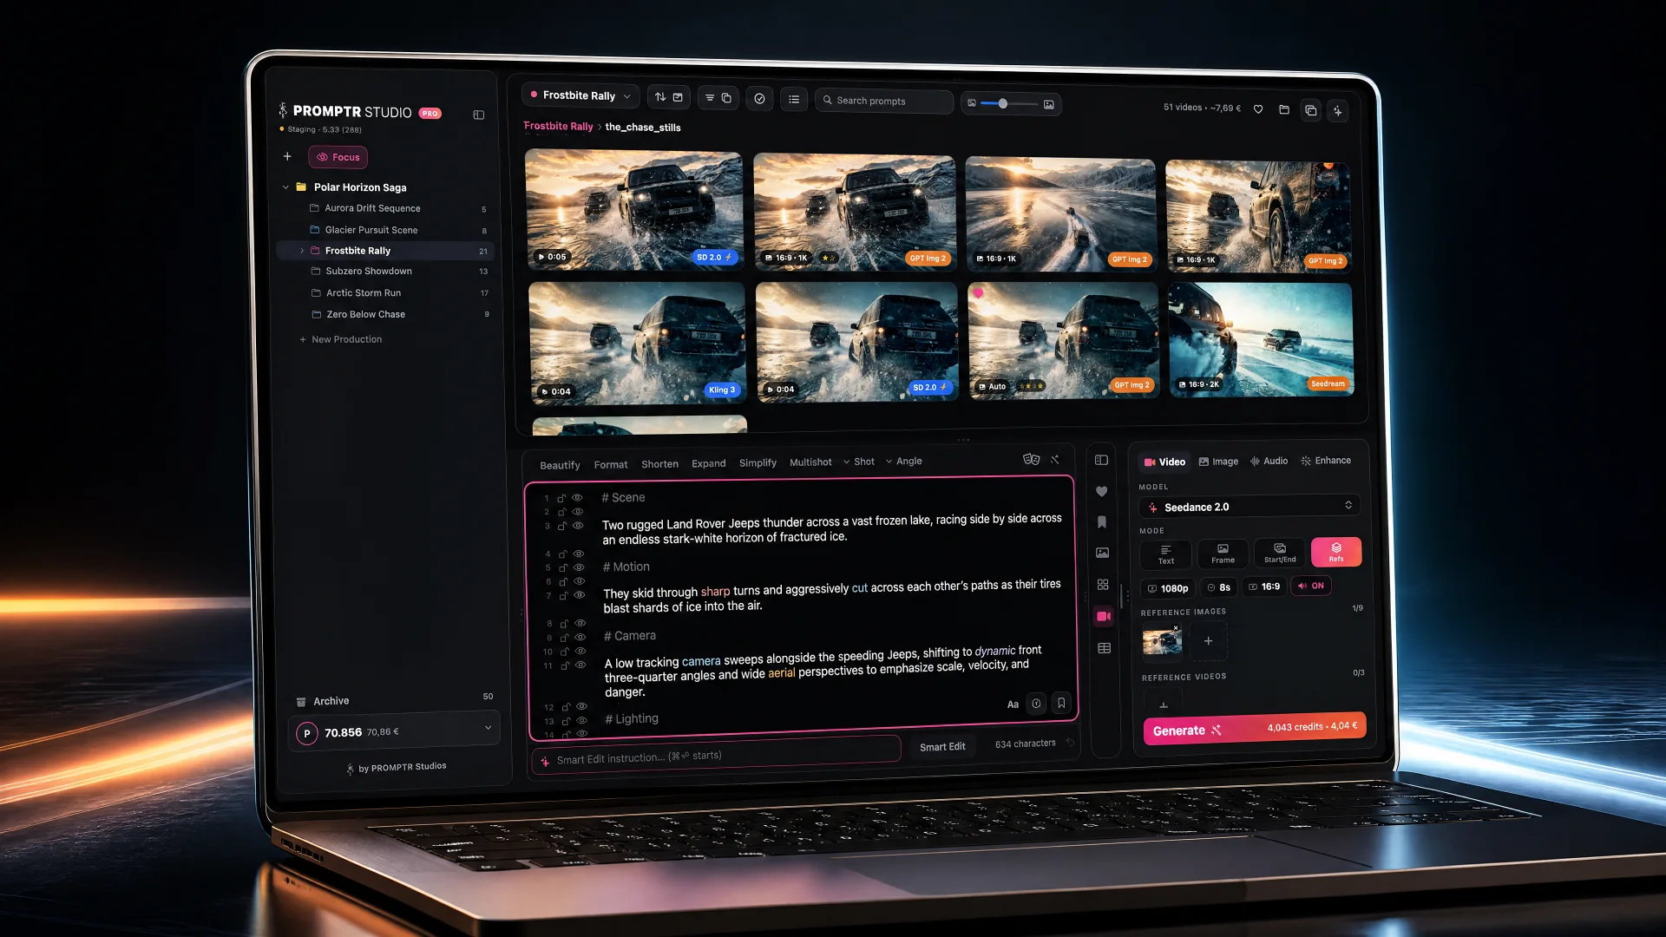Open the theater masks icon above the editor
Image resolution: width=1666 pixels, height=937 pixels.
coord(1031,459)
